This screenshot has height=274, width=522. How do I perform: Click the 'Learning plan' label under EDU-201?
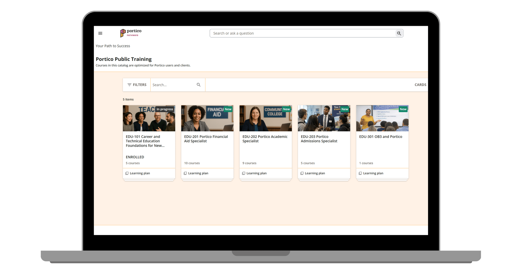(198, 173)
